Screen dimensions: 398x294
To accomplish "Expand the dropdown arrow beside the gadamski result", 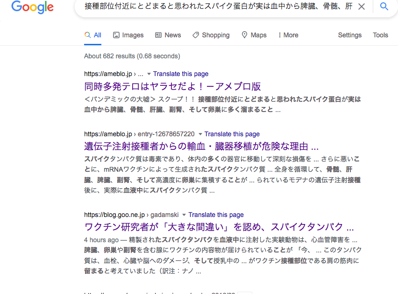I will (184, 215).
